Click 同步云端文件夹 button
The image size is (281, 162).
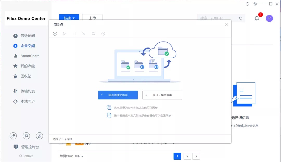[x=162, y=95]
